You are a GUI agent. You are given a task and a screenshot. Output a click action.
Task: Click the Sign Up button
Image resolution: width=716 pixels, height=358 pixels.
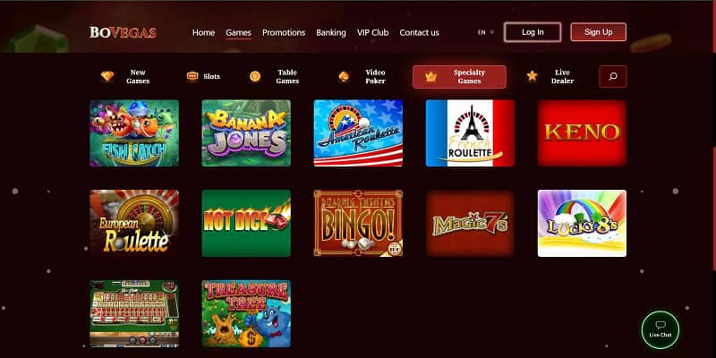598,32
